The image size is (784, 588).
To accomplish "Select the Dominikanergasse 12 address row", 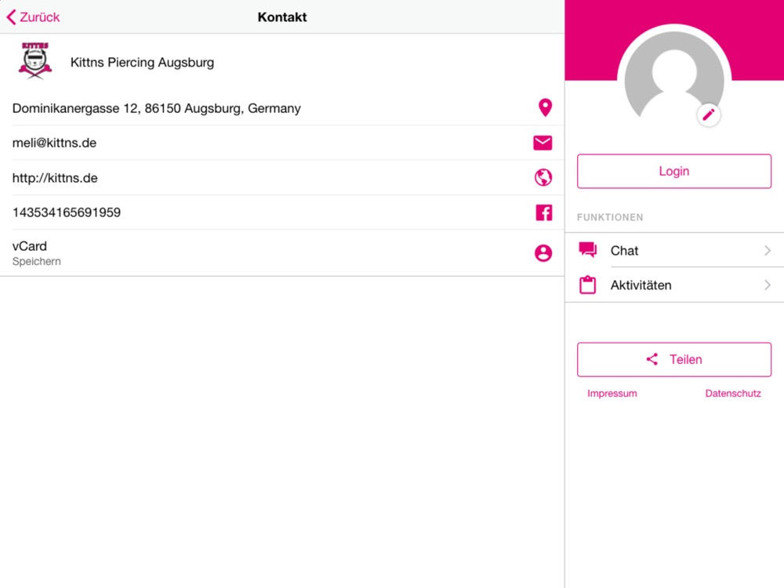I will pyautogui.click(x=157, y=108).
